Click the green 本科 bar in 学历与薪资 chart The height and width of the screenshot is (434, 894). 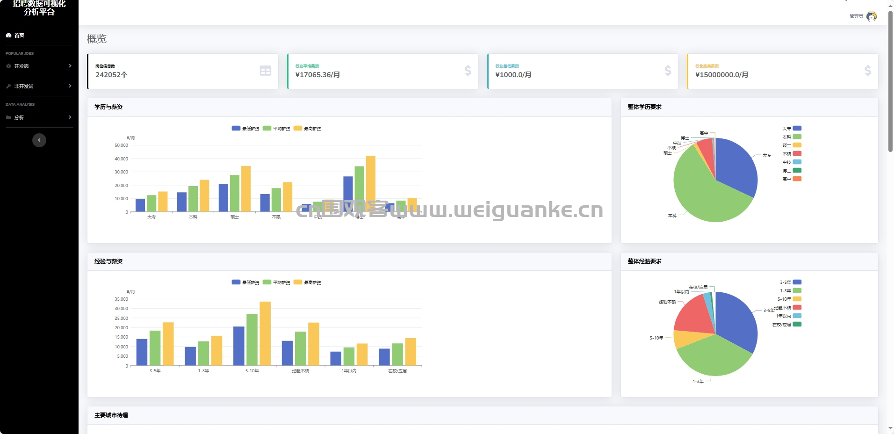pyautogui.click(x=193, y=199)
